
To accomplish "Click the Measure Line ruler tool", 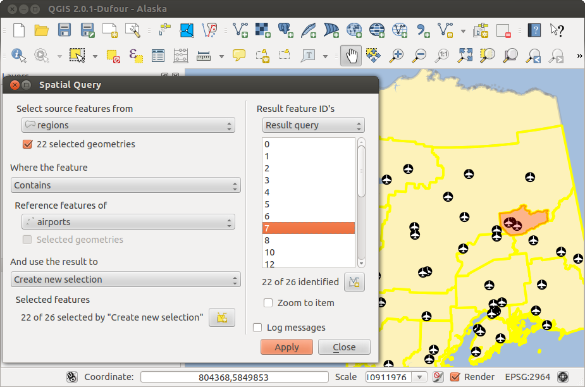I will click(x=204, y=56).
